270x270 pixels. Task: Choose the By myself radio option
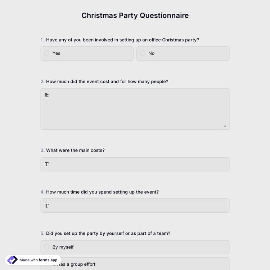(x=47, y=247)
